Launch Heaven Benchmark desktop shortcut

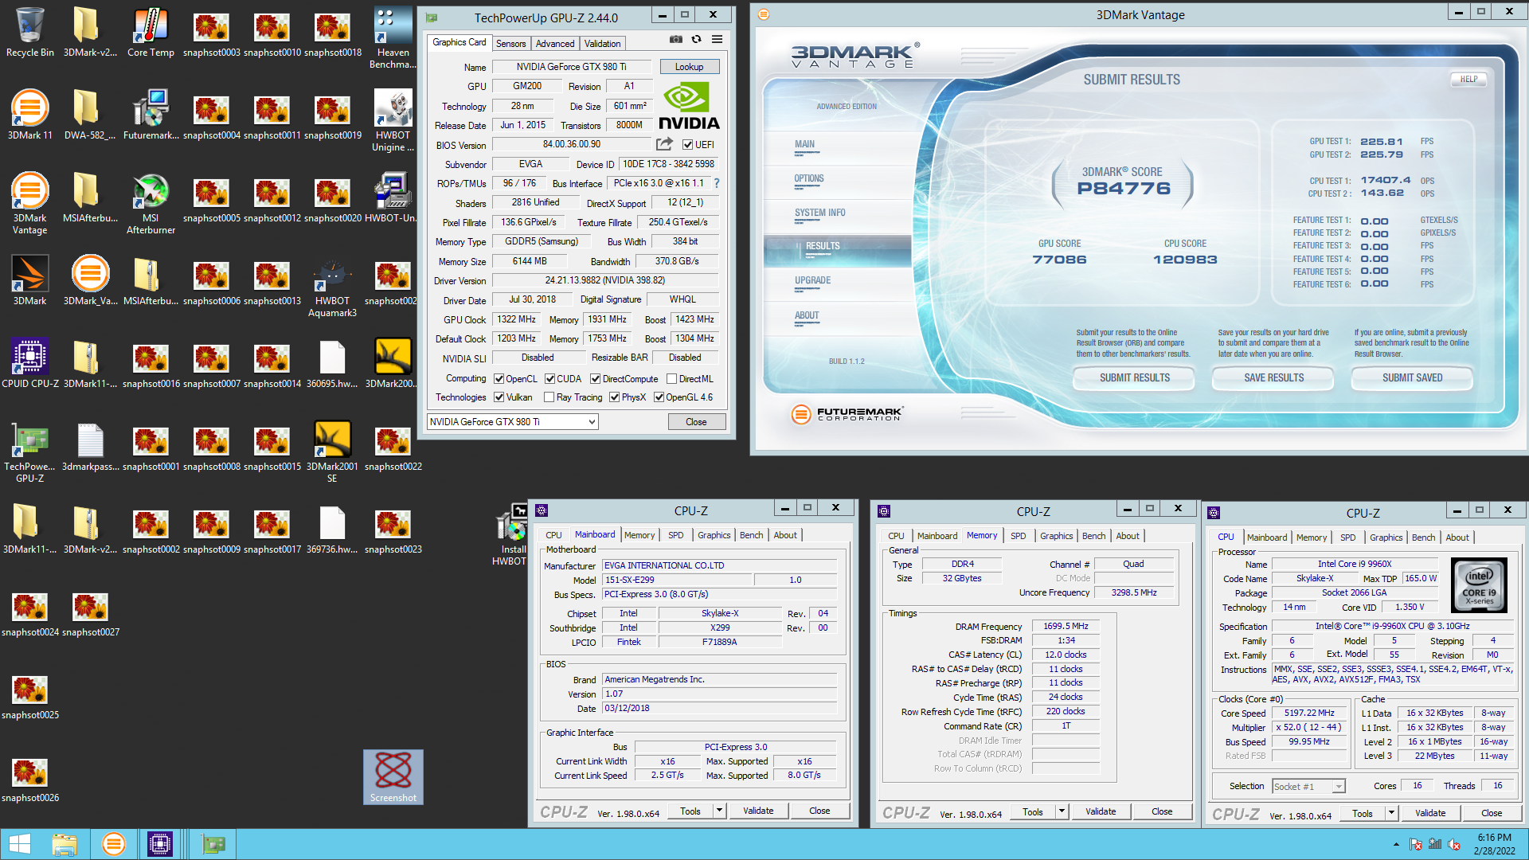393,38
